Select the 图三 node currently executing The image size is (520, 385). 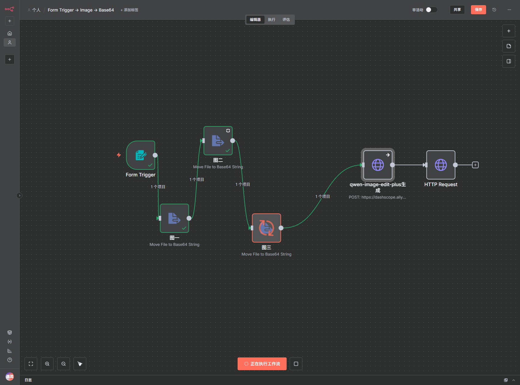pos(266,228)
